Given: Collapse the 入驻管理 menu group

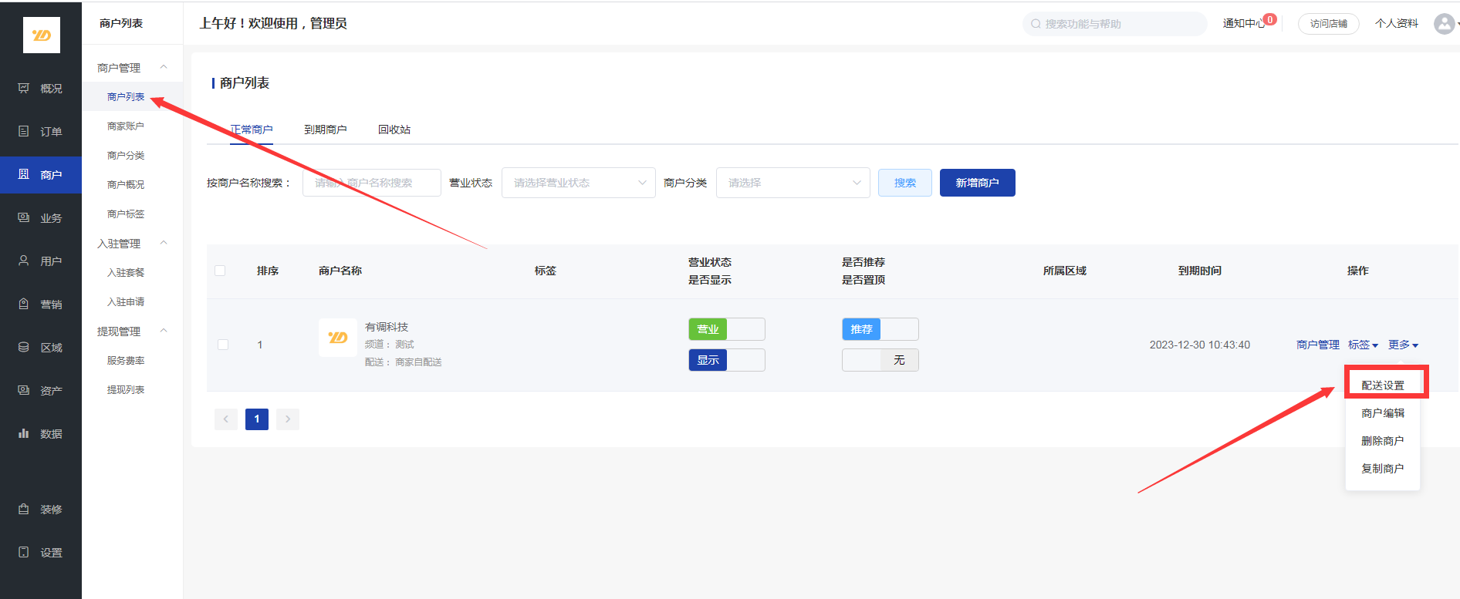Looking at the screenshot, I should tap(164, 243).
